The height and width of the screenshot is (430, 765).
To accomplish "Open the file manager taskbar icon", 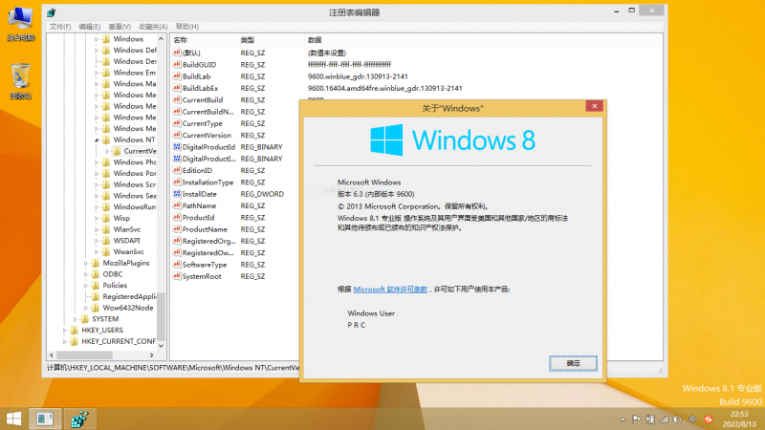I will coord(45,419).
